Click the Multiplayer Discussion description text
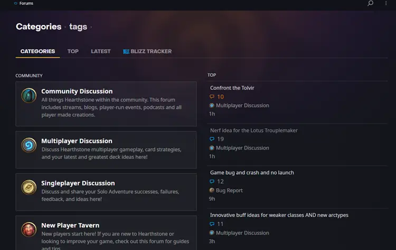The width and height of the screenshot is (396, 250). tap(111, 153)
